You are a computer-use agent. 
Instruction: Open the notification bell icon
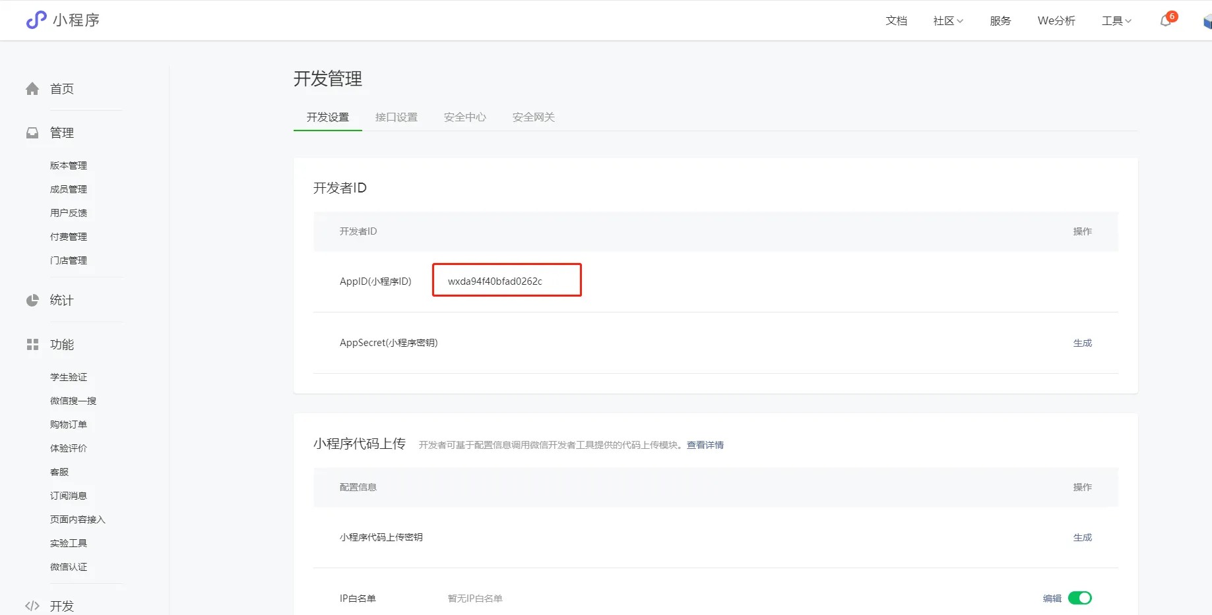(x=1166, y=21)
